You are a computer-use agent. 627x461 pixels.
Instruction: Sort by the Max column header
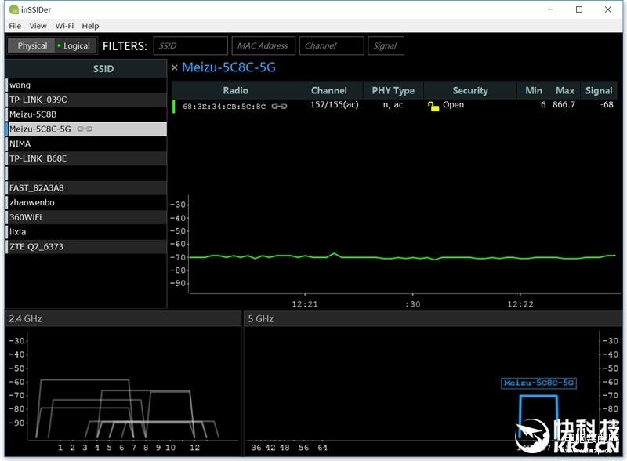pyautogui.click(x=565, y=90)
